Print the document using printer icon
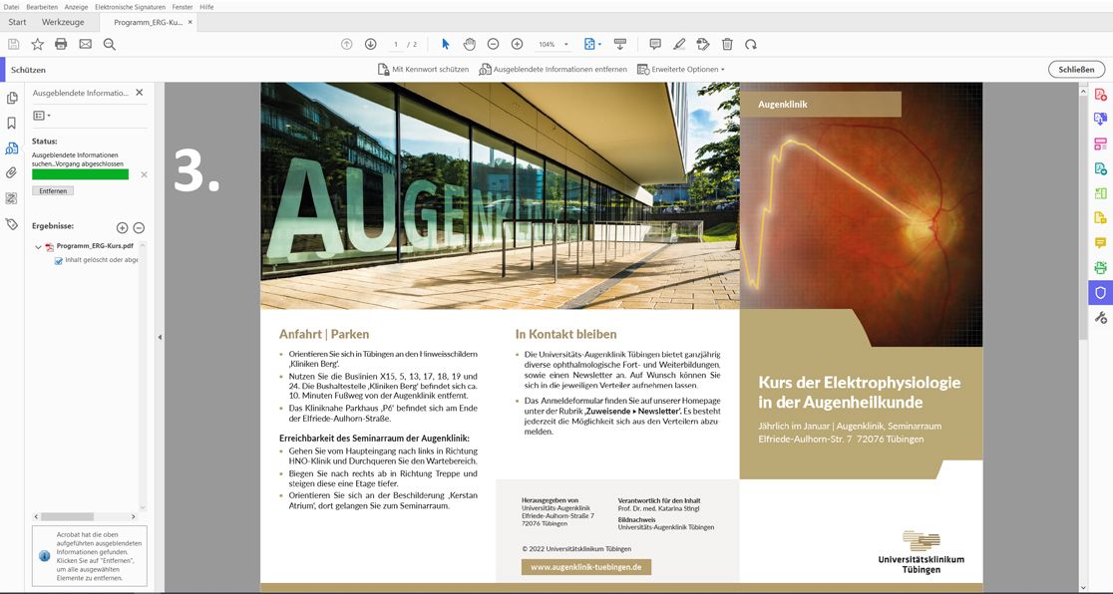This screenshot has height=594, width=1113. tap(61, 44)
